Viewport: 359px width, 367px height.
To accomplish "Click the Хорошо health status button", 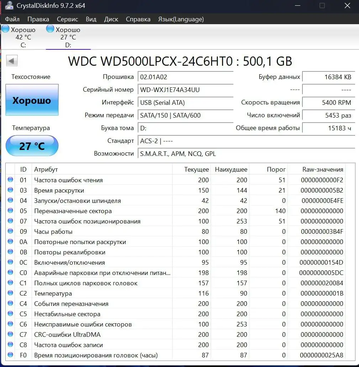I will [x=32, y=100].
